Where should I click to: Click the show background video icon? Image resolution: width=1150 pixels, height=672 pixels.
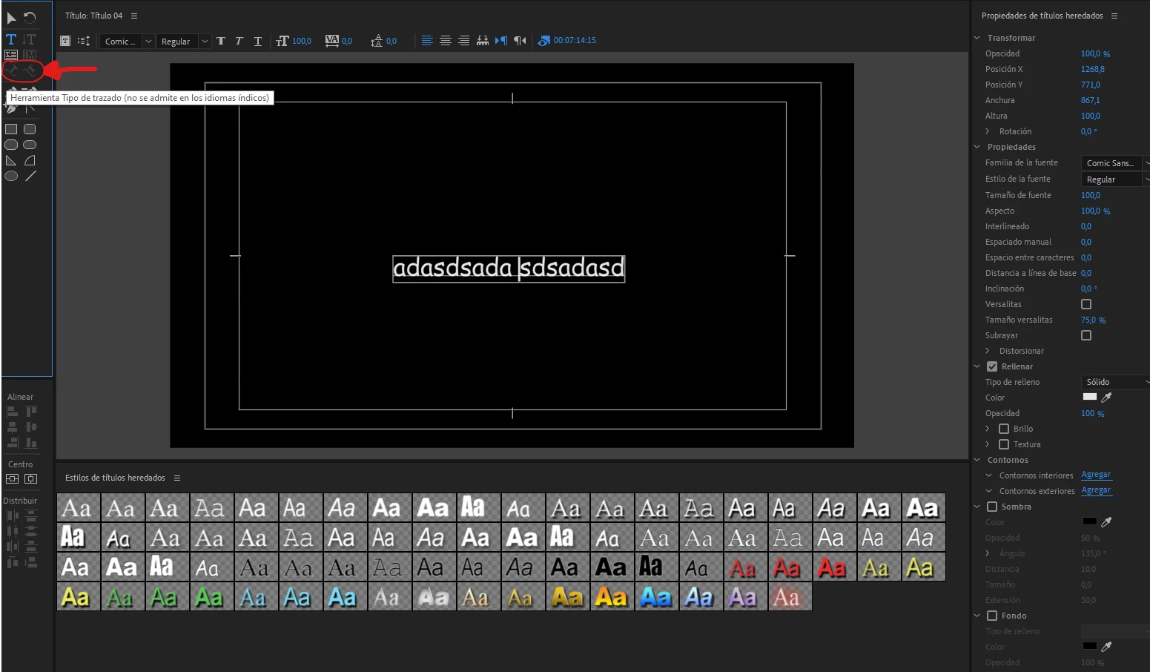(x=544, y=41)
